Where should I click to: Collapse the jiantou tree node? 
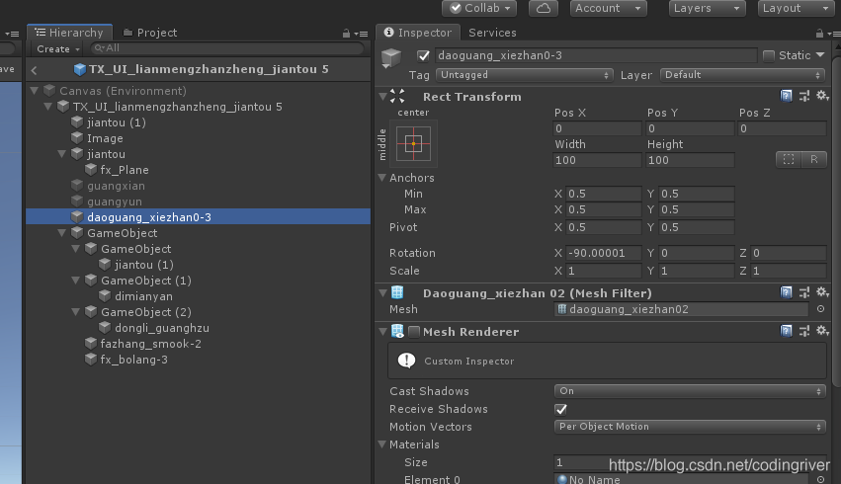point(62,154)
